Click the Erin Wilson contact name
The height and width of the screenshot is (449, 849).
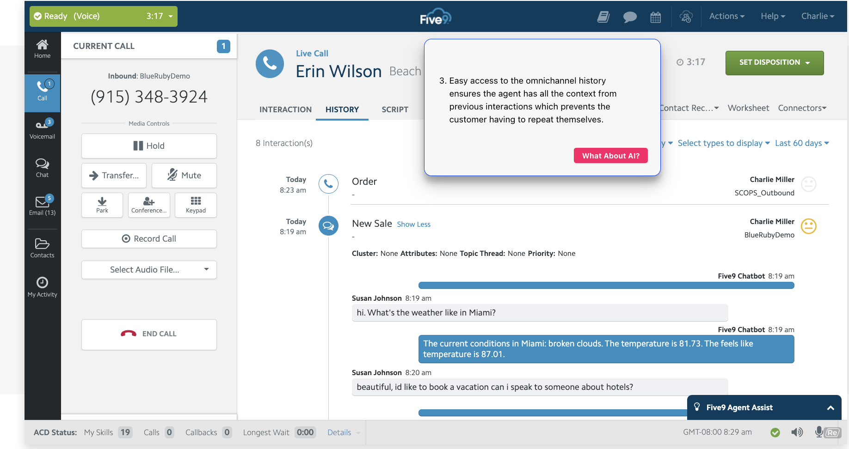pos(339,72)
